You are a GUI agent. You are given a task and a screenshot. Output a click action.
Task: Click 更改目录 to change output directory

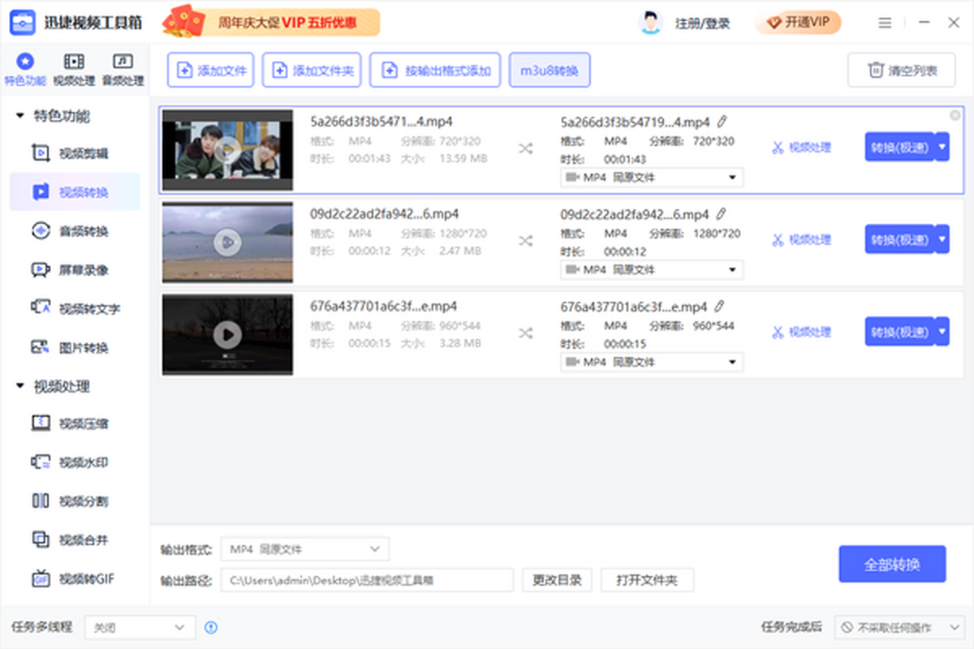(x=557, y=580)
